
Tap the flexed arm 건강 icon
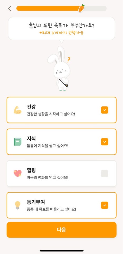point(17,110)
